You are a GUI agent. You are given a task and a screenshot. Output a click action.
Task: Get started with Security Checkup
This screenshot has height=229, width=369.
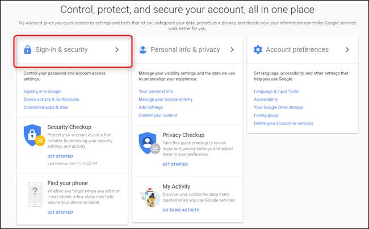pyautogui.click(x=60, y=156)
